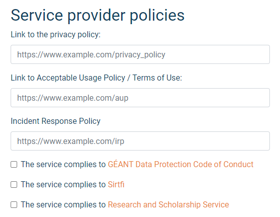Screen dimensions: 280x217
Task: Check the Research and Scholarship compliance box
Action: (14, 205)
